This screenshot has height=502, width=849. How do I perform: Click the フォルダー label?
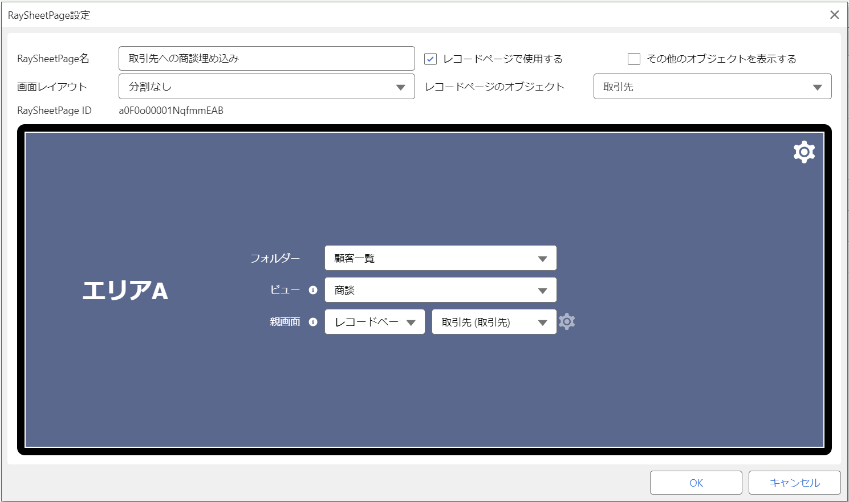pyautogui.click(x=275, y=258)
